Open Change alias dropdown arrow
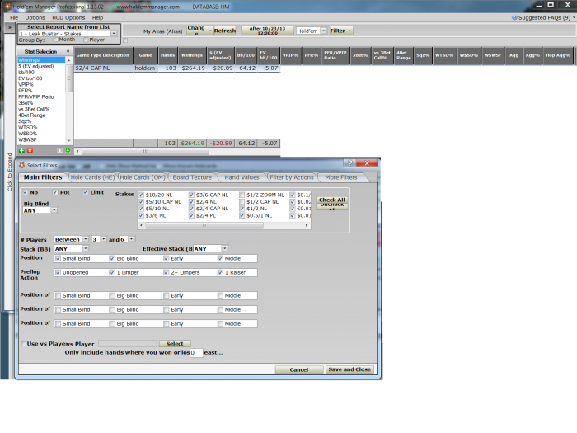This screenshot has height=433, width=577. click(x=210, y=31)
